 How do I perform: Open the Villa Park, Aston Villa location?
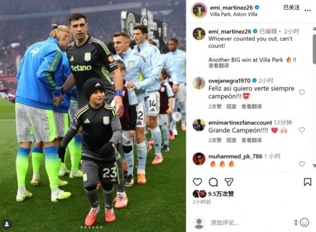233,14
